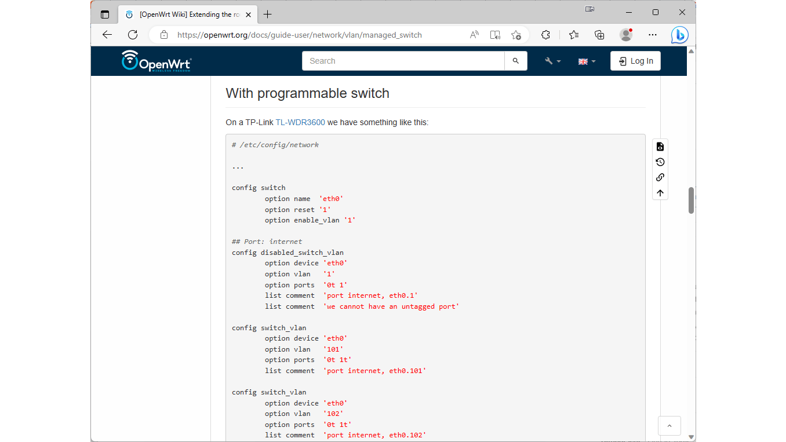The image size is (786, 442).
Task: Open the language flag dropdown
Action: (587, 61)
